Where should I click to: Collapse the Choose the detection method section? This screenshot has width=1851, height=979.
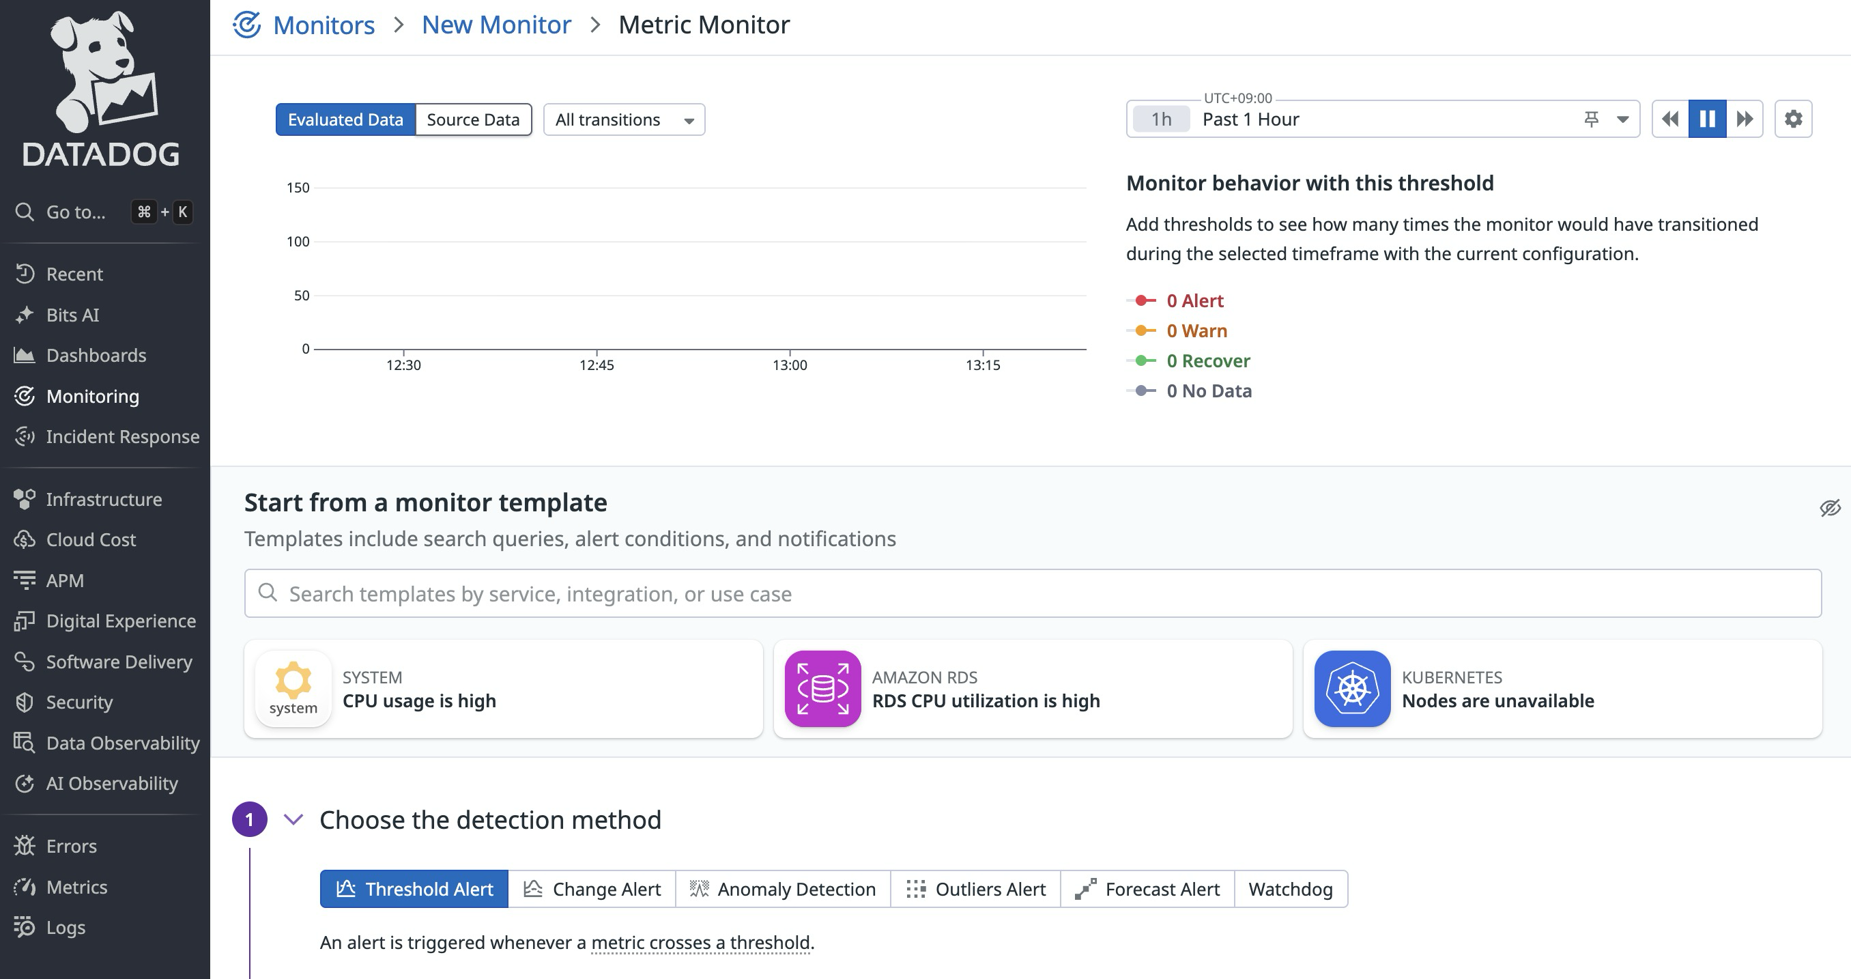click(293, 819)
